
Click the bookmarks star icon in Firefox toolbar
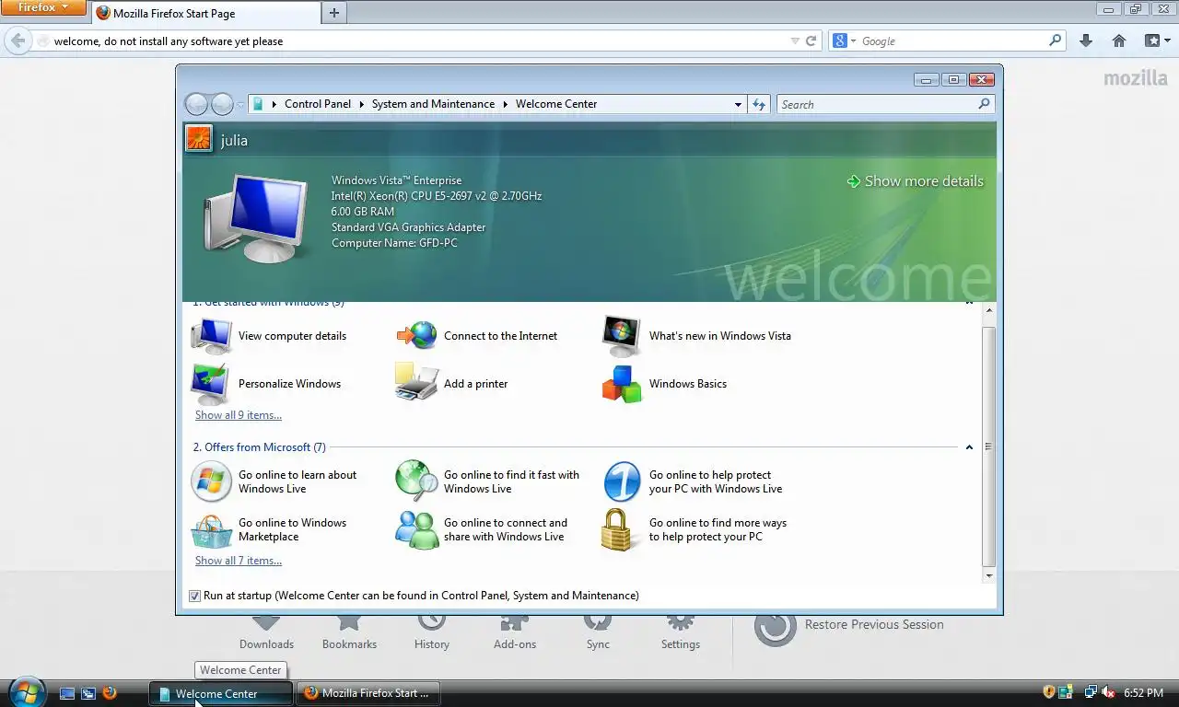(1152, 41)
